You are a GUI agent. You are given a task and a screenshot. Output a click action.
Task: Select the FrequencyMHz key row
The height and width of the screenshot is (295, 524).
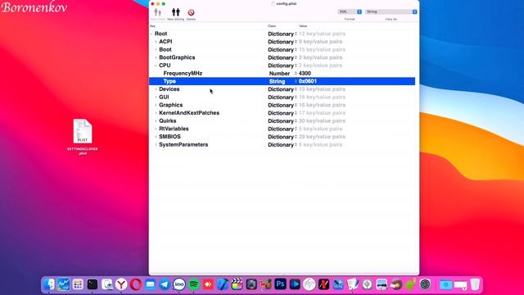282,73
